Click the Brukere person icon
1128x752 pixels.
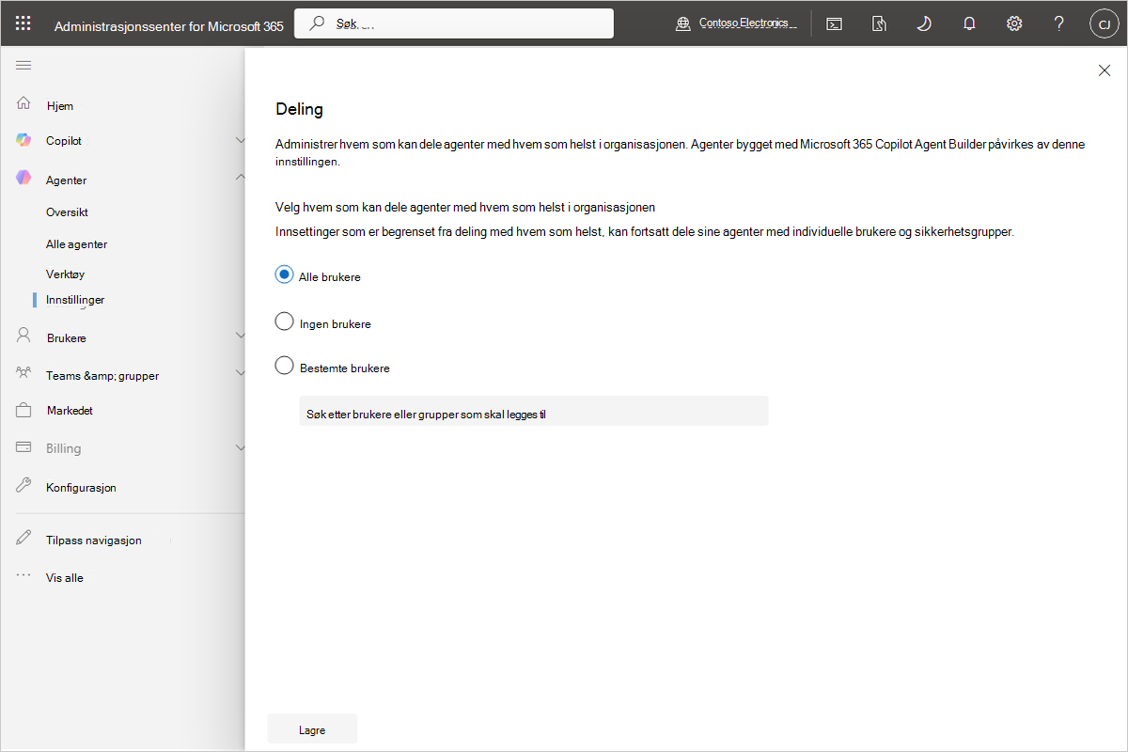[23, 336]
